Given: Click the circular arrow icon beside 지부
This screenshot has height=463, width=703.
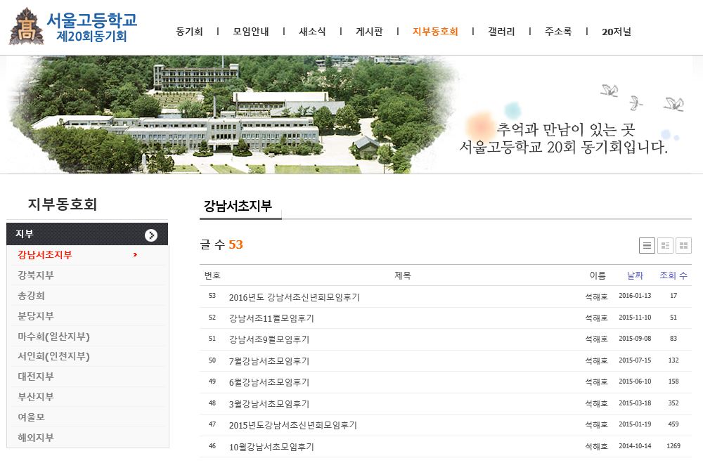Looking at the screenshot, I should [151, 235].
